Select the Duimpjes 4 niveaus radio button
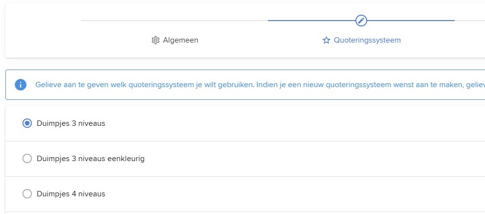 27,193
